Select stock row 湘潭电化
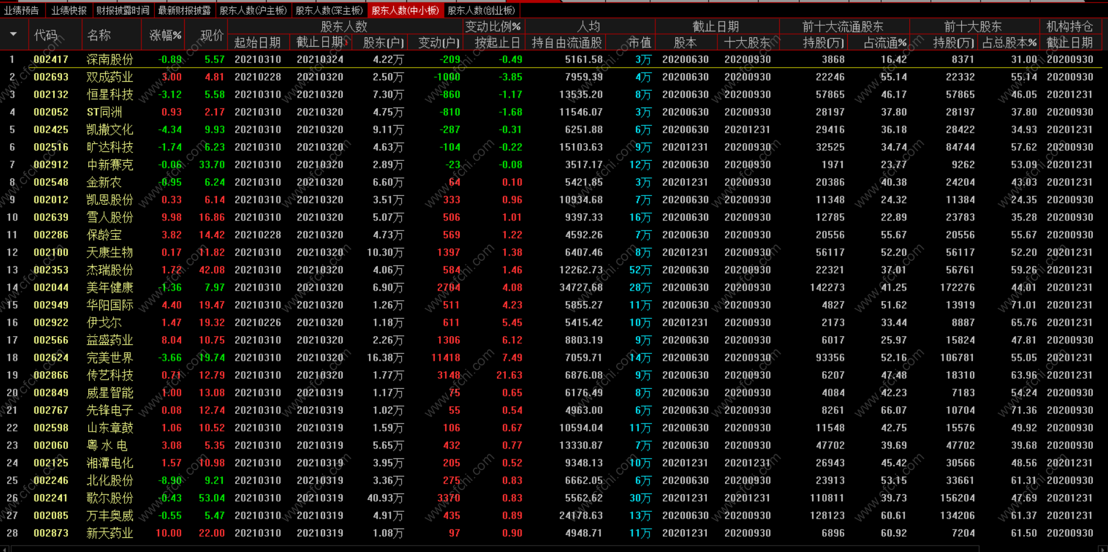The height and width of the screenshot is (552, 1108). [x=551, y=463]
